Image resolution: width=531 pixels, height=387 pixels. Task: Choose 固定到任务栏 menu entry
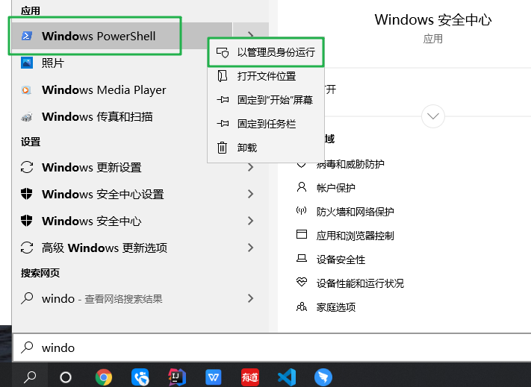click(x=266, y=124)
